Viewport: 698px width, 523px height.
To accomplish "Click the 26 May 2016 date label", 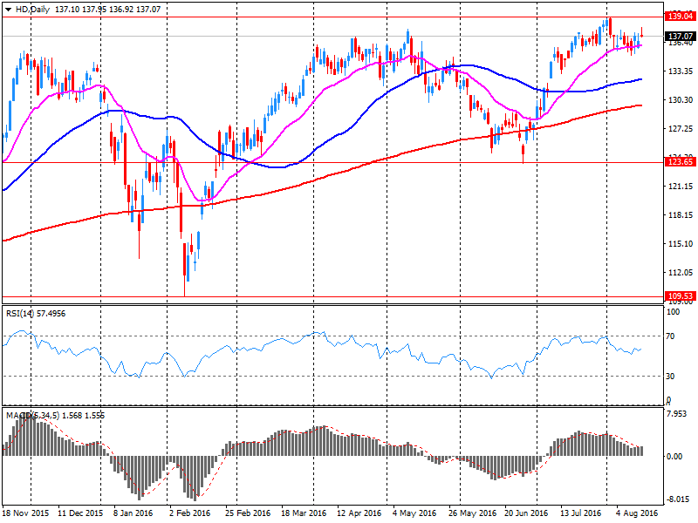I will (x=472, y=513).
